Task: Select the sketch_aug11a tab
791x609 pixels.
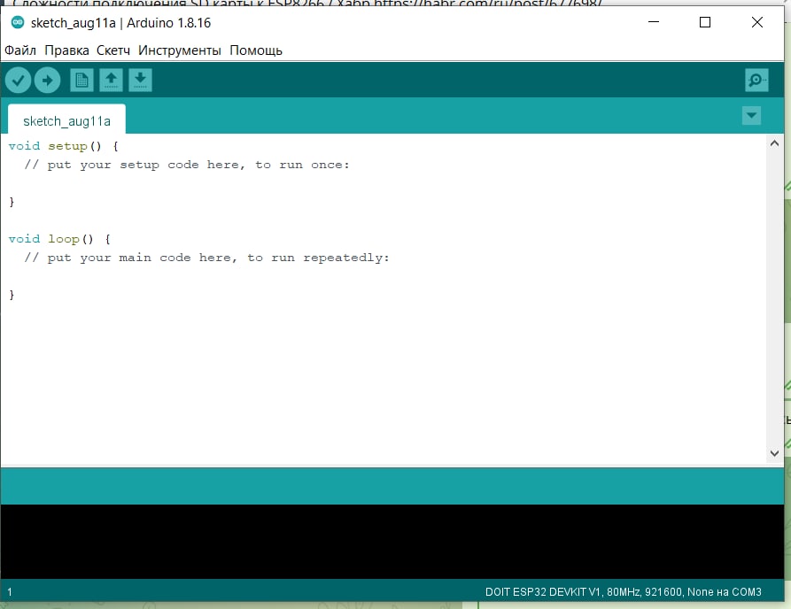Action: pyautogui.click(x=66, y=120)
